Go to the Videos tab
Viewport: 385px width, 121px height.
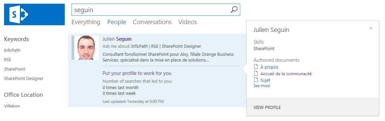[x=188, y=22]
